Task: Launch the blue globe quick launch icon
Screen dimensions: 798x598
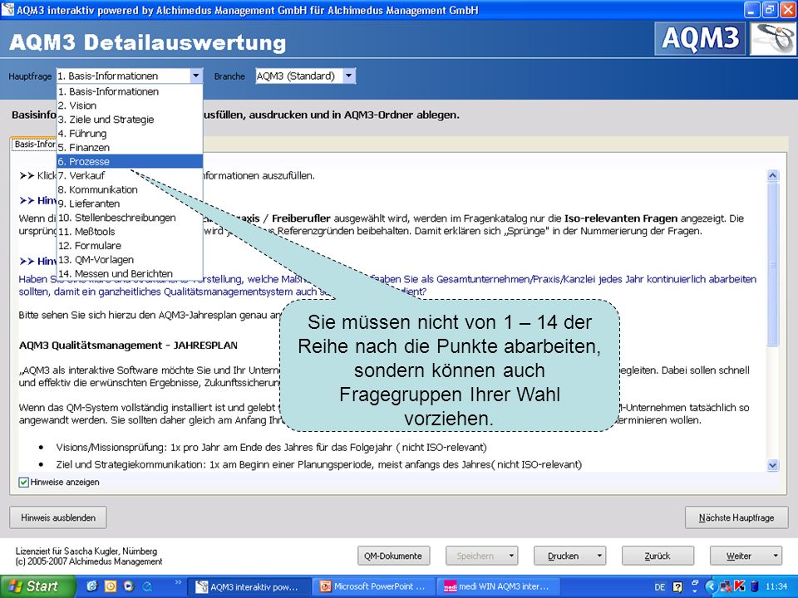Action: point(92,586)
